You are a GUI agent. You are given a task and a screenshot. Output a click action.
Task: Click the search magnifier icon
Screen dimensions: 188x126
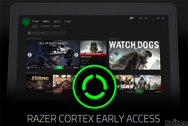29,33
